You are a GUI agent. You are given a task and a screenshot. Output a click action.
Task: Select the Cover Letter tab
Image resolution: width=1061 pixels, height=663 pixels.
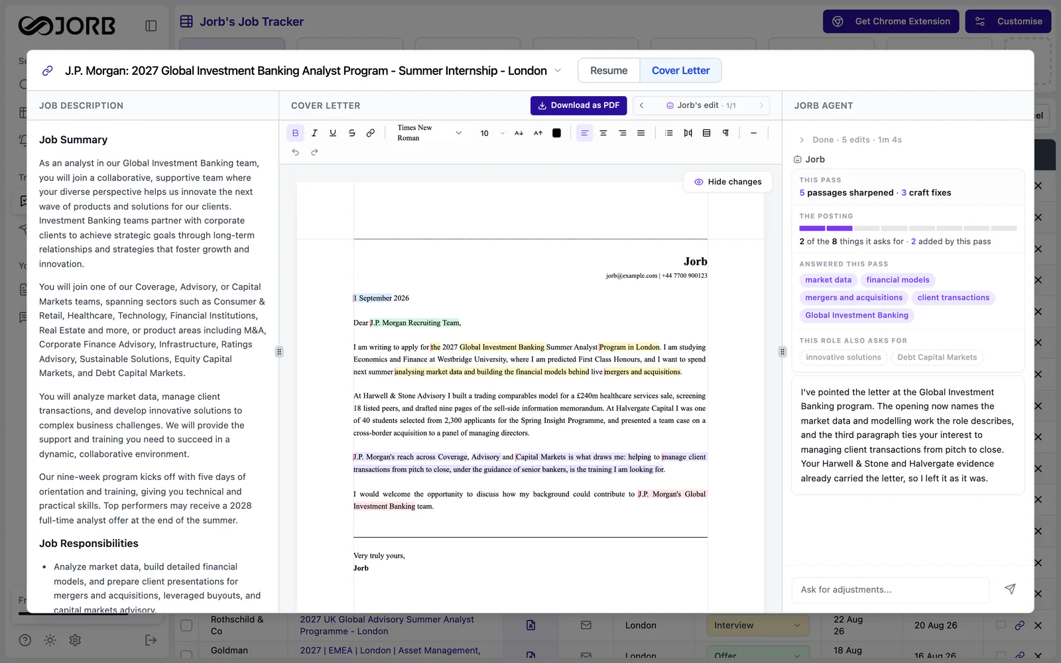click(680, 70)
